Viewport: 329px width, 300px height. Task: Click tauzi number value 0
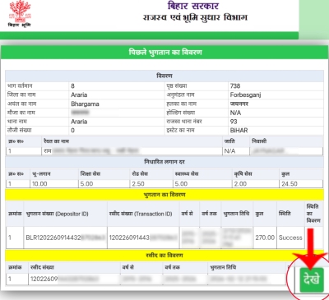(x=72, y=130)
